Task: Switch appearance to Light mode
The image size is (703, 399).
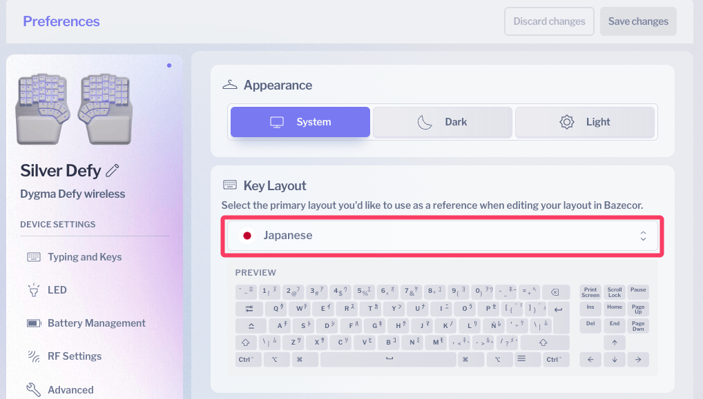Action: pos(584,122)
